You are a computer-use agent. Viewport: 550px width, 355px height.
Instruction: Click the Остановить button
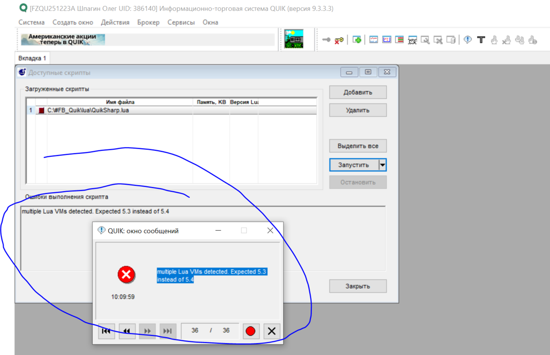(358, 182)
